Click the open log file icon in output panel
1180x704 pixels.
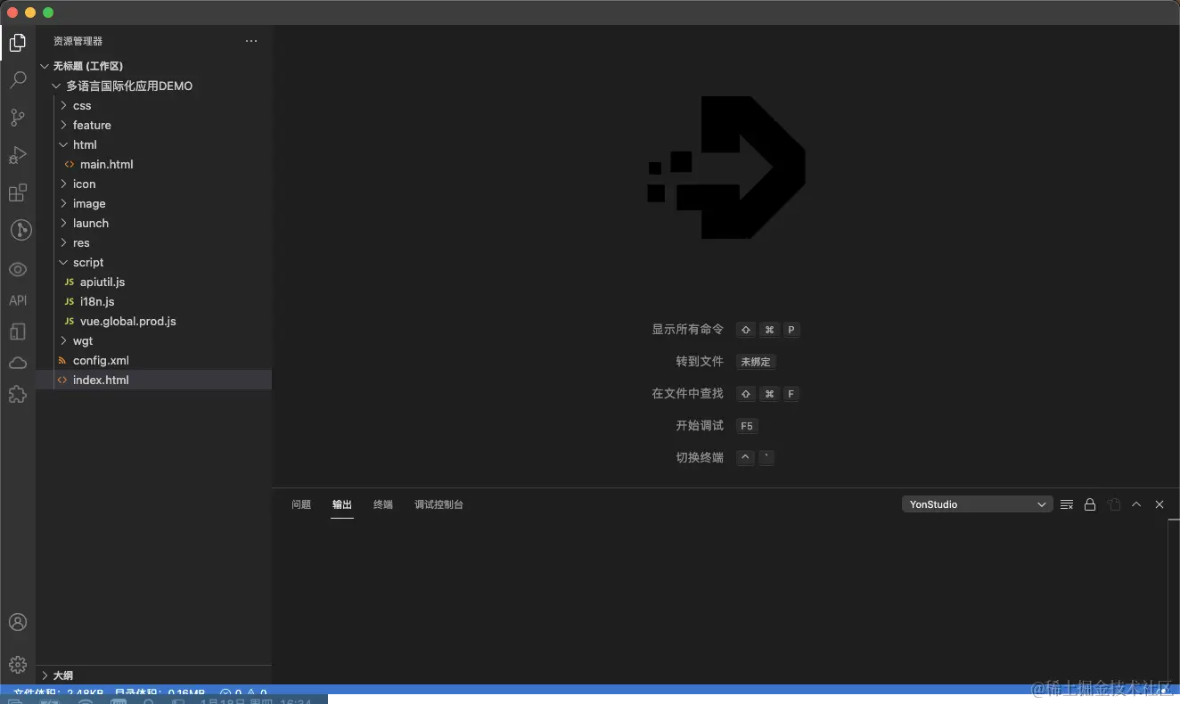[1114, 504]
